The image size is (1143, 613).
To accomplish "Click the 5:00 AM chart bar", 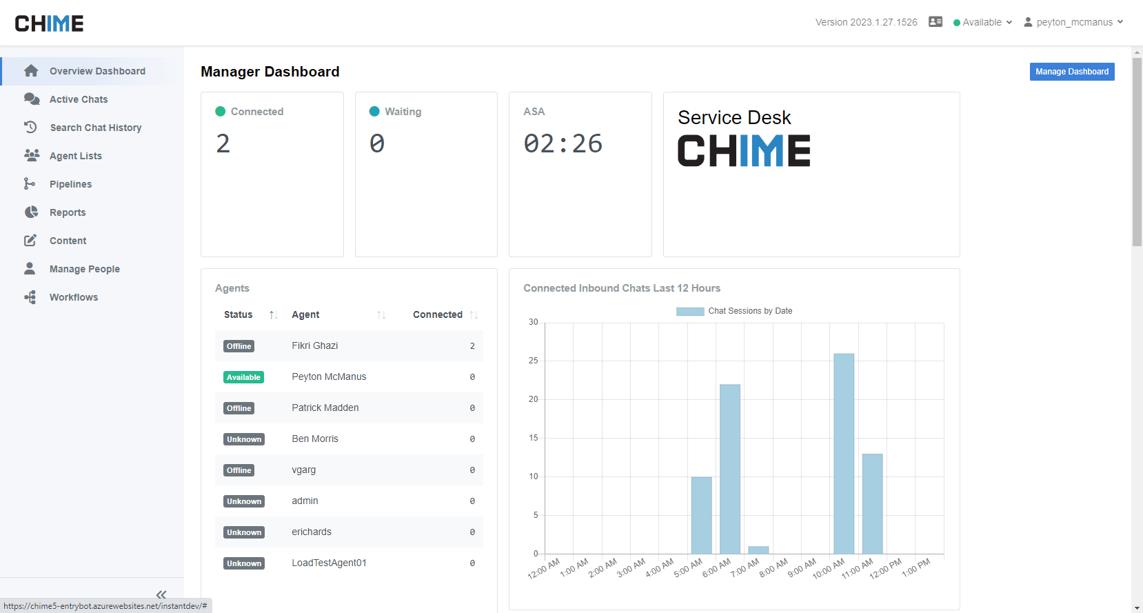I will [x=702, y=515].
